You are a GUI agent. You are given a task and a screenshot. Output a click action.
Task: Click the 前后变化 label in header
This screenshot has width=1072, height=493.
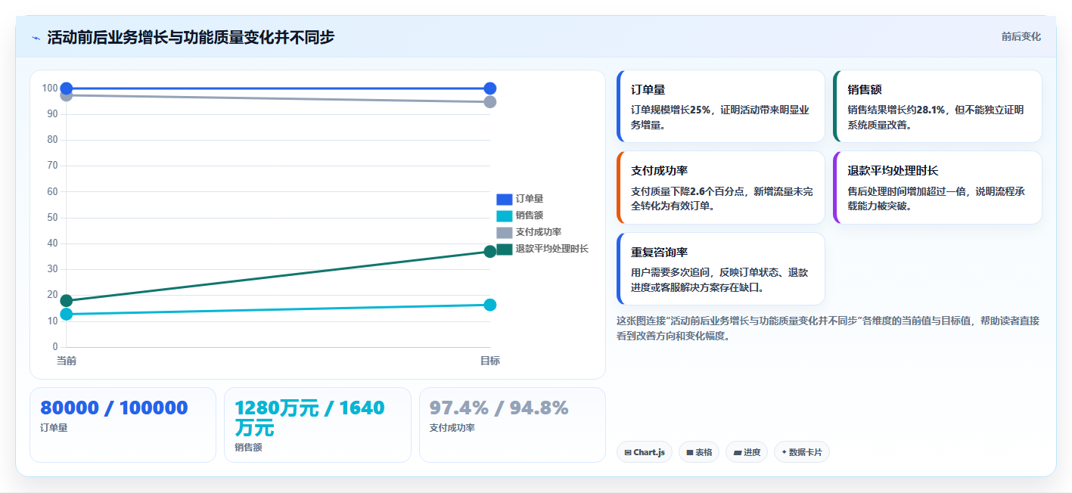click(1021, 36)
